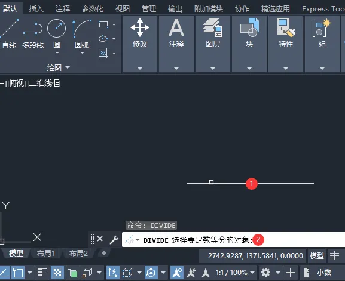
Task: Toggle annotation auto-scale status icon
Action: pyautogui.click(x=191, y=273)
